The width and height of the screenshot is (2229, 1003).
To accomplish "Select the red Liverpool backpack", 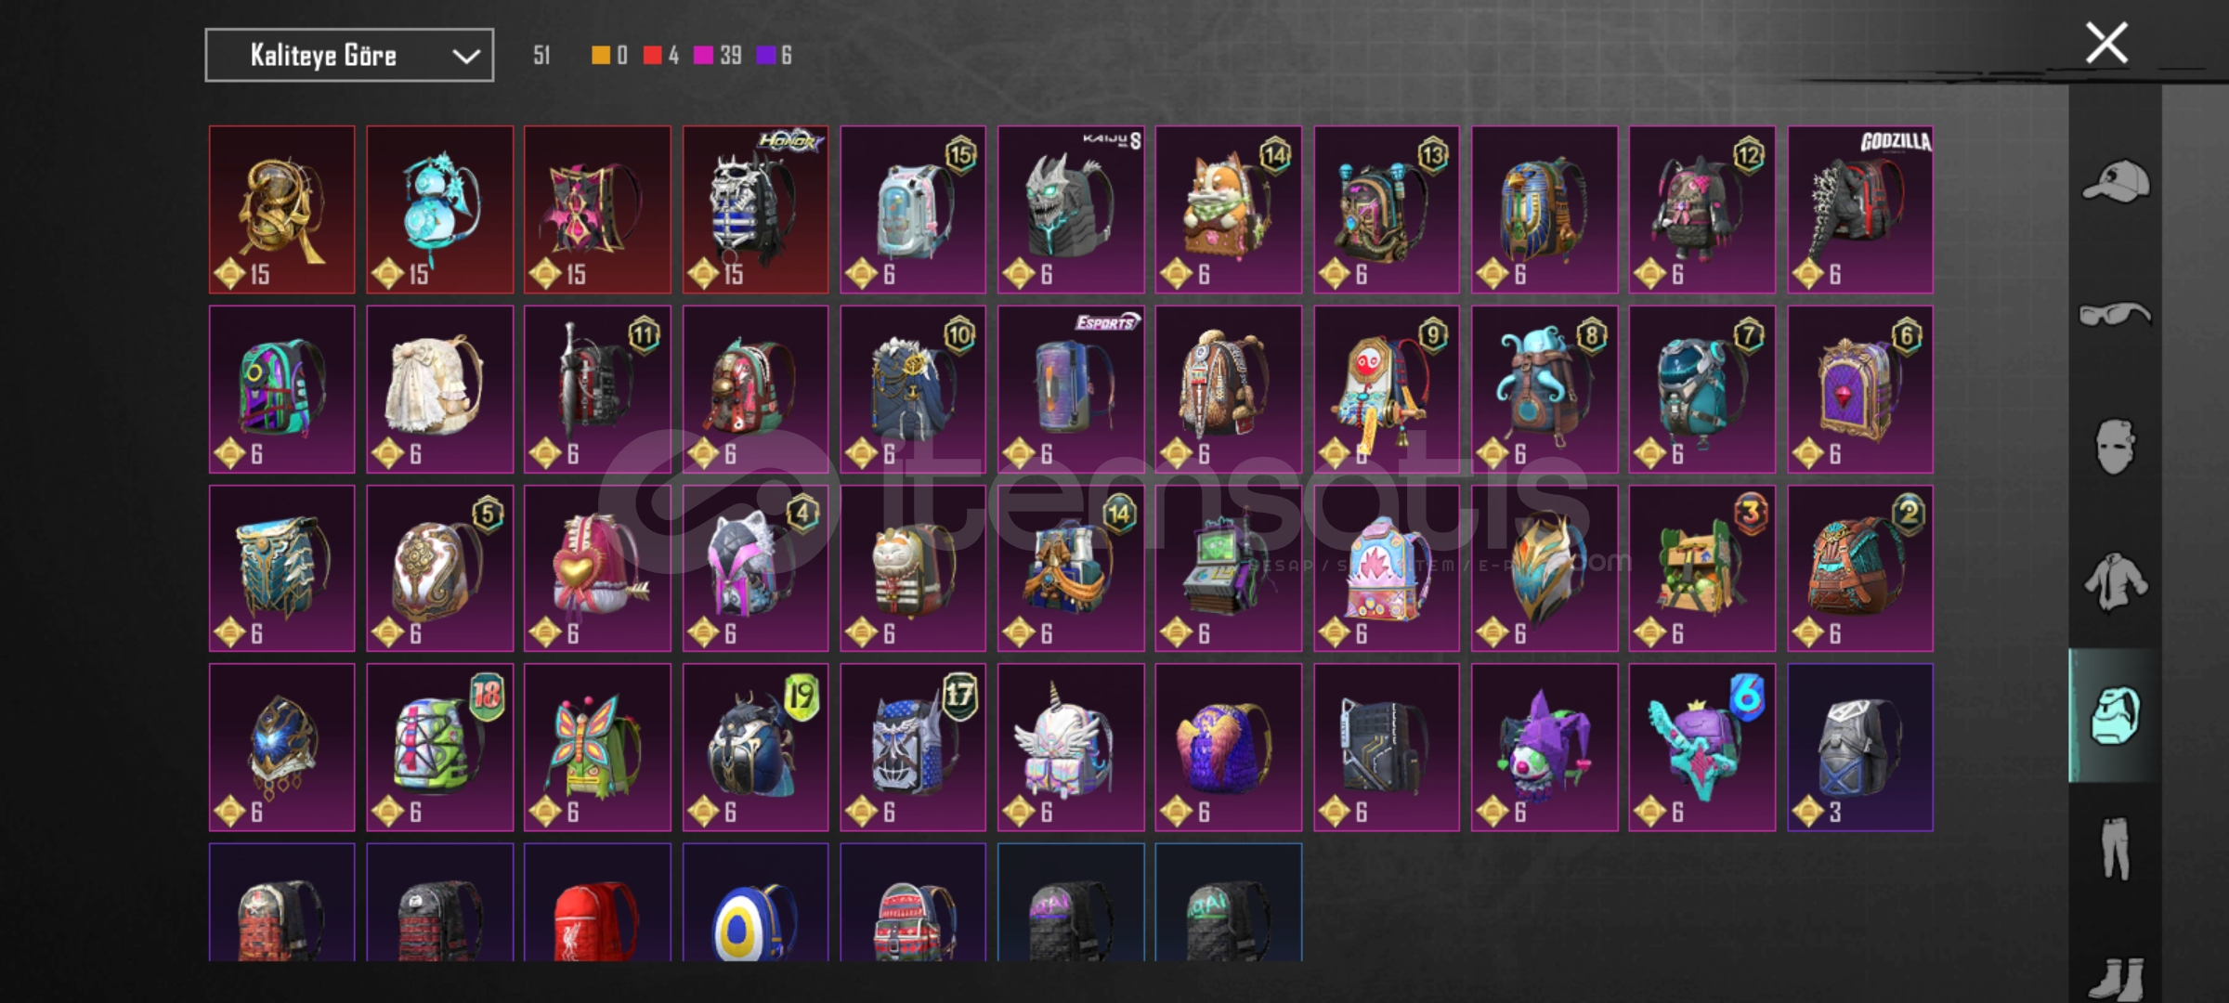I will [597, 903].
